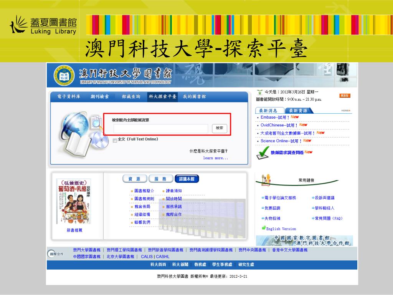Open the learn more... link
Screen dimensions: 393x295
(x=216, y=158)
